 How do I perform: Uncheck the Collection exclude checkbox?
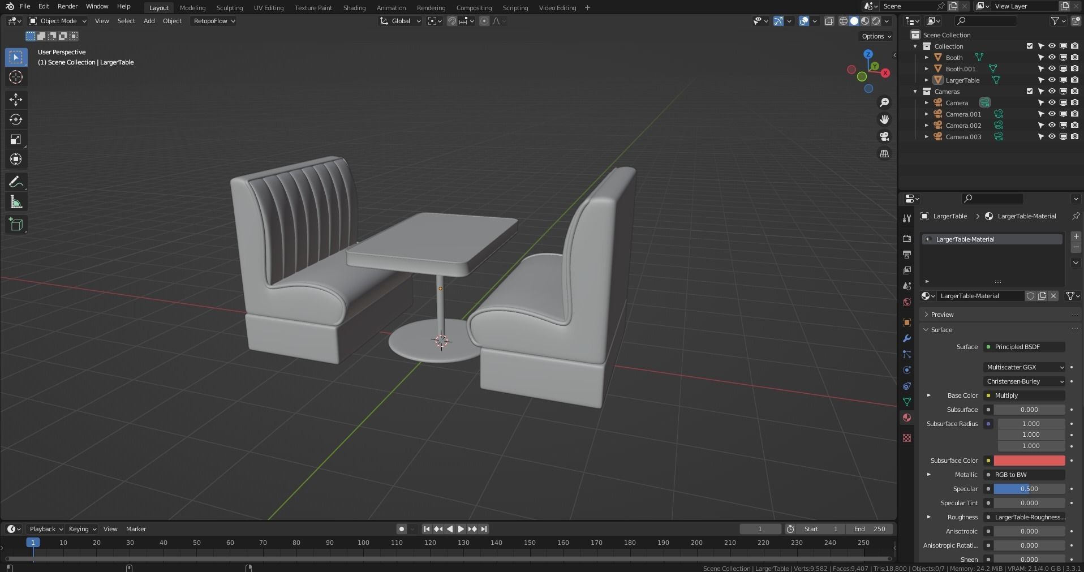point(1030,46)
